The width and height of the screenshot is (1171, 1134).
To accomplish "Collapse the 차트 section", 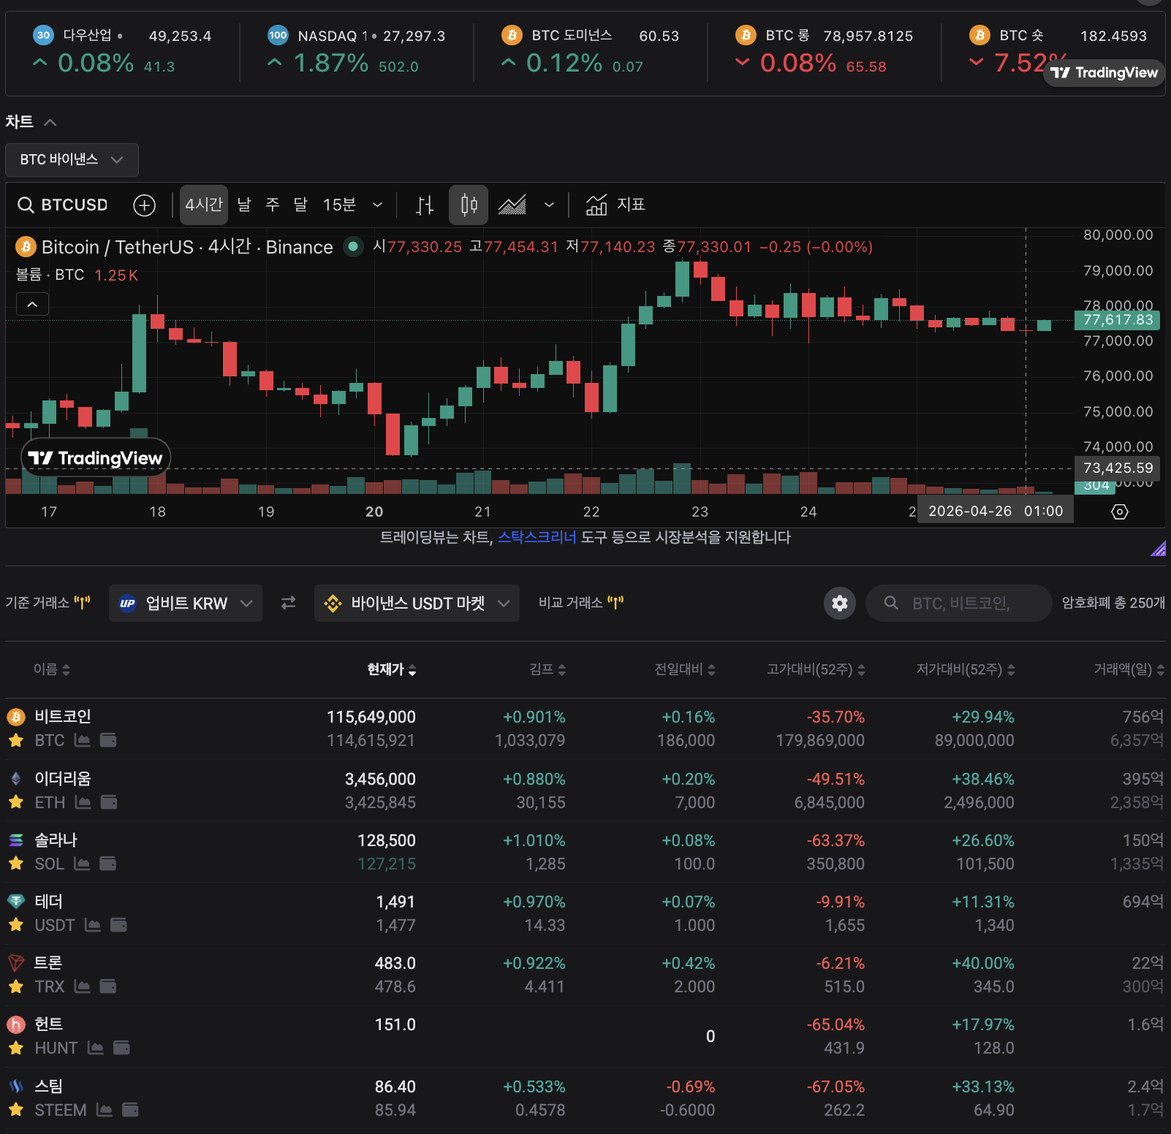I will [x=50, y=122].
